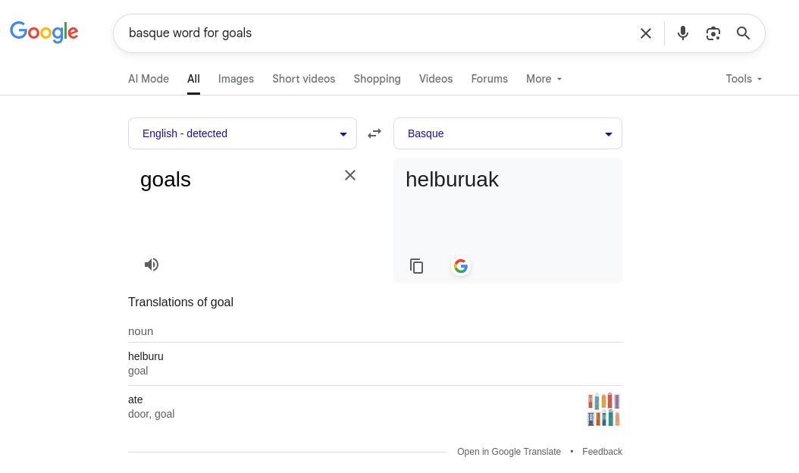Image resolution: width=799 pixels, height=473 pixels.
Task: Click the Google icon below translation
Action: pos(461,266)
